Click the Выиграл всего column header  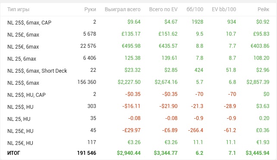(x=123, y=9)
